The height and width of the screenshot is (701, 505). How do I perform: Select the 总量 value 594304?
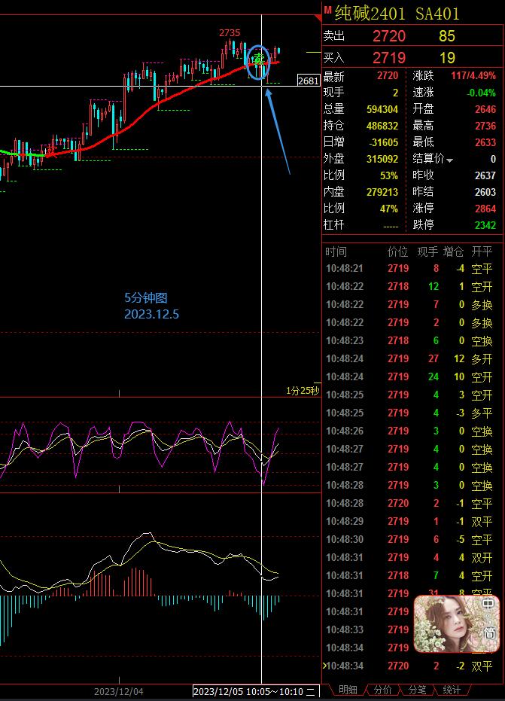pos(382,109)
